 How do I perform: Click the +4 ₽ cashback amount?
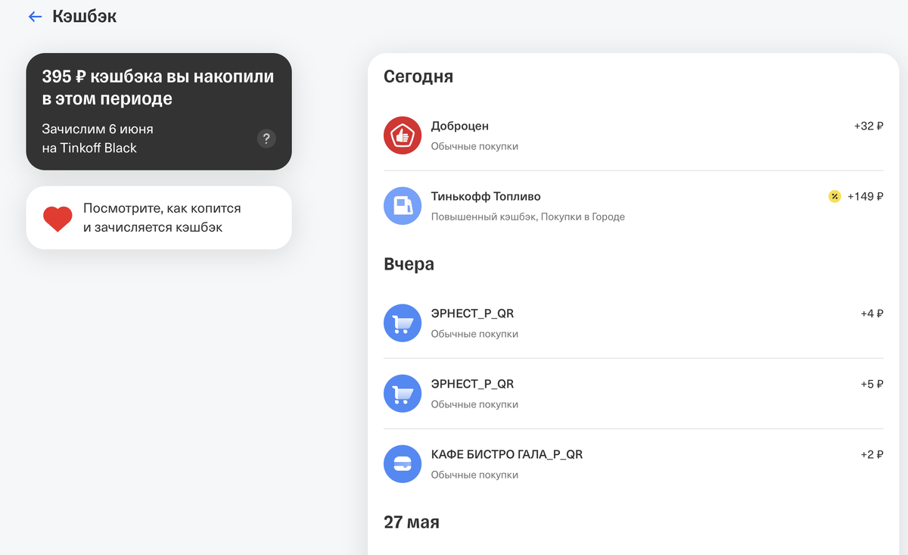872,314
